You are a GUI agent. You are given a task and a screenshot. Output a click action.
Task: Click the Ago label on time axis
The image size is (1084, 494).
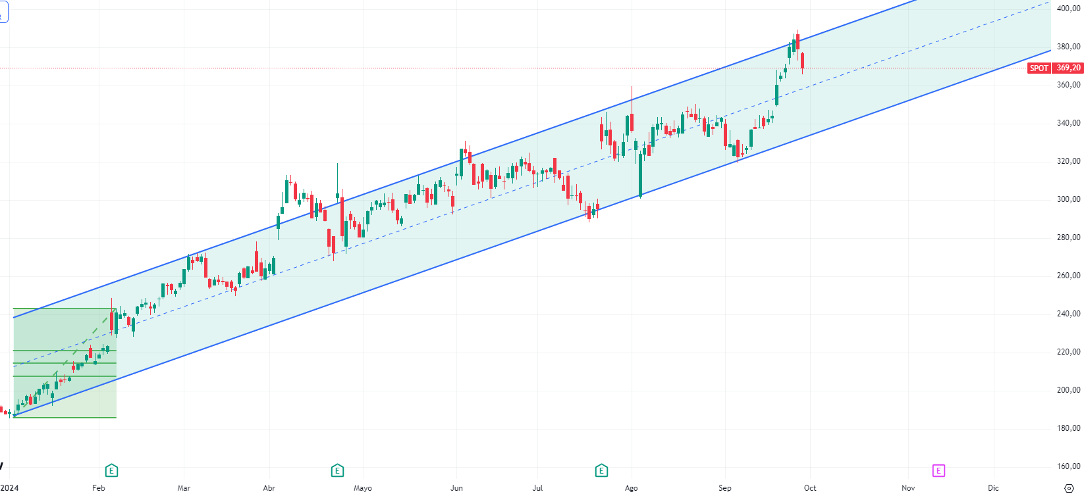(x=631, y=488)
